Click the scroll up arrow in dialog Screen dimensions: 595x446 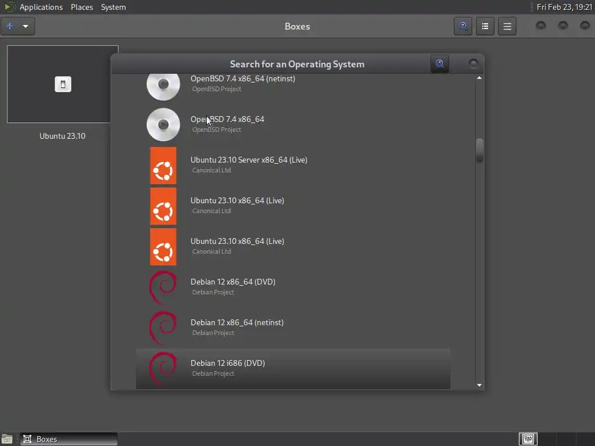(x=479, y=78)
